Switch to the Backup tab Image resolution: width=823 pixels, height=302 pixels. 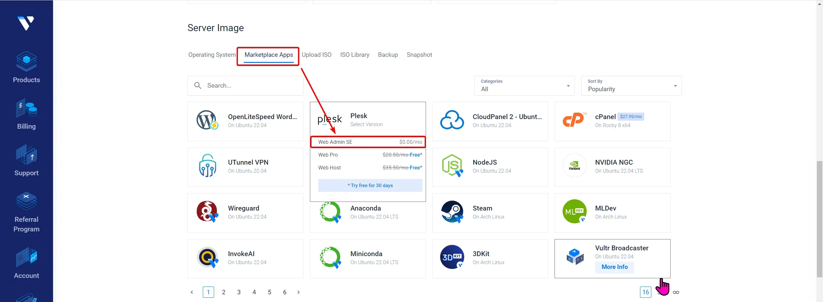click(388, 55)
